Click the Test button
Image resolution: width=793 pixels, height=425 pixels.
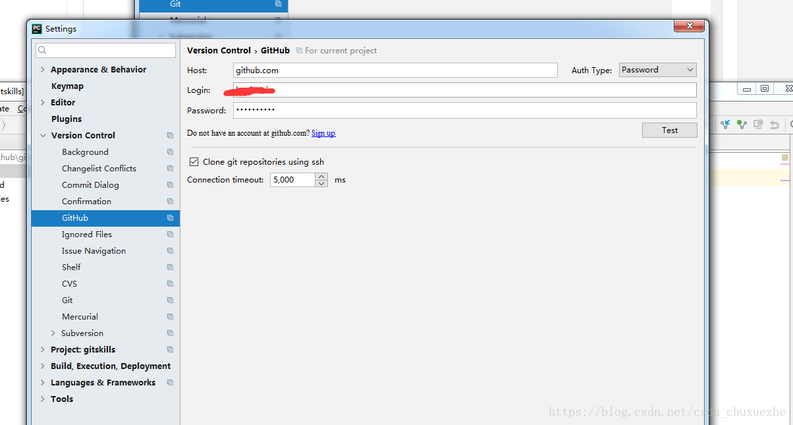(x=669, y=130)
